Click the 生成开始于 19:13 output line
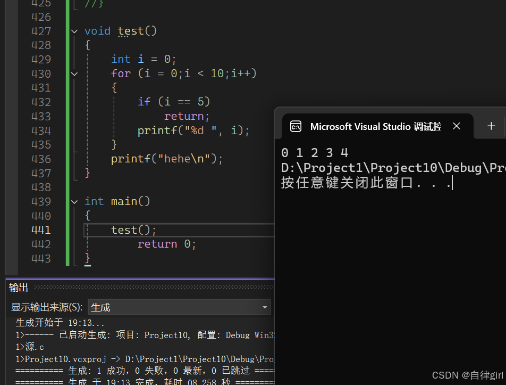 click(60, 323)
